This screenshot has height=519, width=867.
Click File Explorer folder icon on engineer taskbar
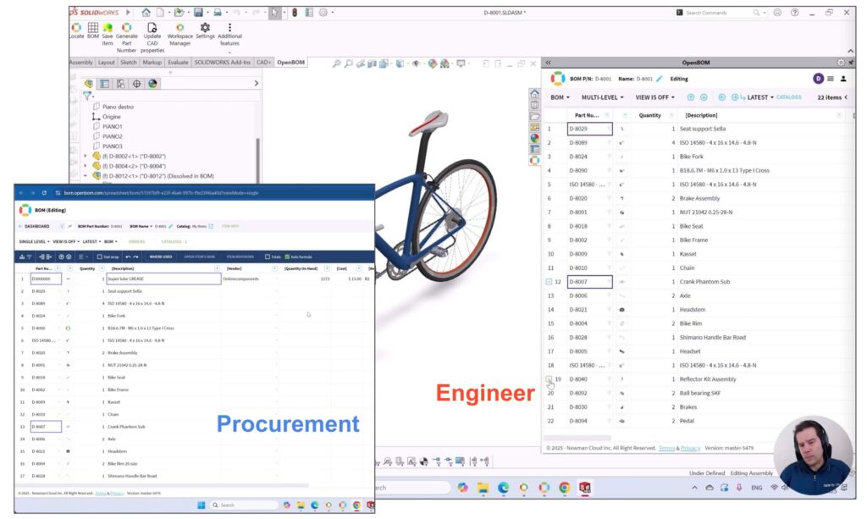point(483,488)
